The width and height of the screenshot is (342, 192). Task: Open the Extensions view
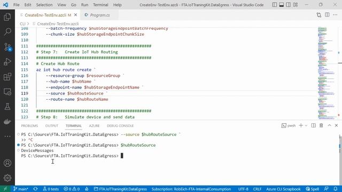7,77
